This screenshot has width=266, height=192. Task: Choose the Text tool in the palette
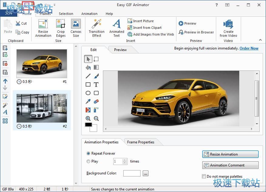[96, 84]
